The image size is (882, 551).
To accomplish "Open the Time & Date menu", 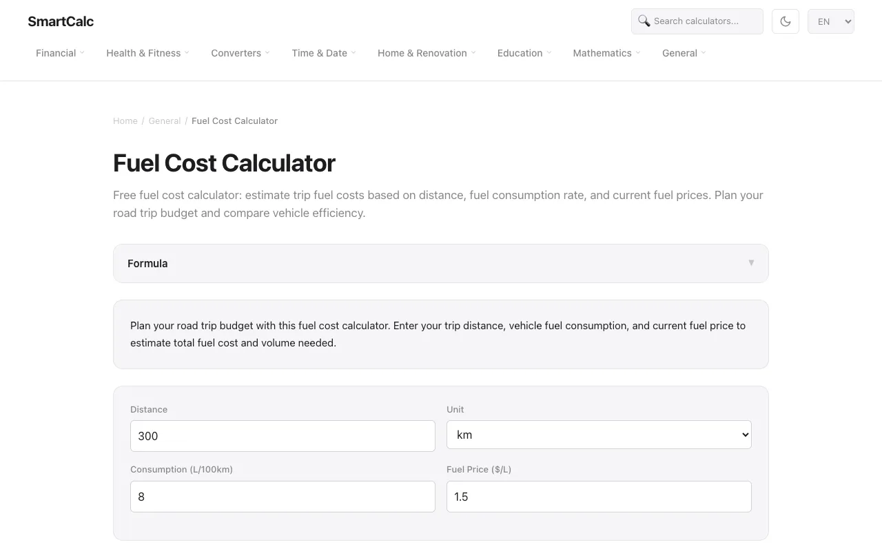I will pos(324,53).
